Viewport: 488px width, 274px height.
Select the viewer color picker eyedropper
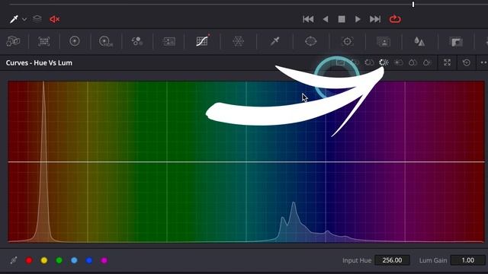click(x=14, y=19)
